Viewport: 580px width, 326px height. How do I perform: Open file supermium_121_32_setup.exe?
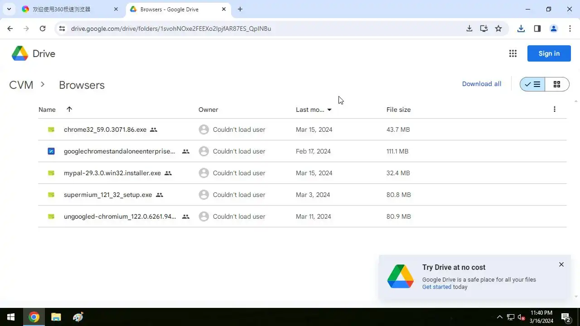(x=108, y=195)
